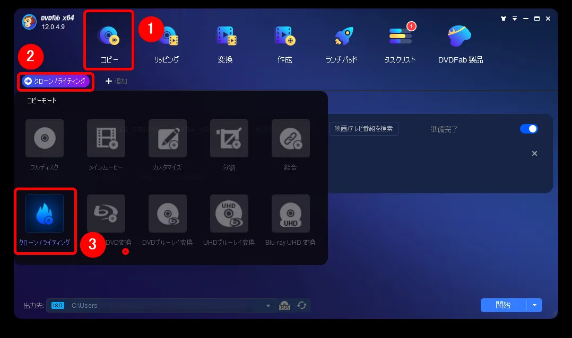Open the title bar dropdown menu triangle
Image resolution: width=572 pixels, height=338 pixels.
point(515,19)
